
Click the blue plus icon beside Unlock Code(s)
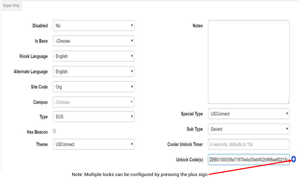[x=293, y=160]
